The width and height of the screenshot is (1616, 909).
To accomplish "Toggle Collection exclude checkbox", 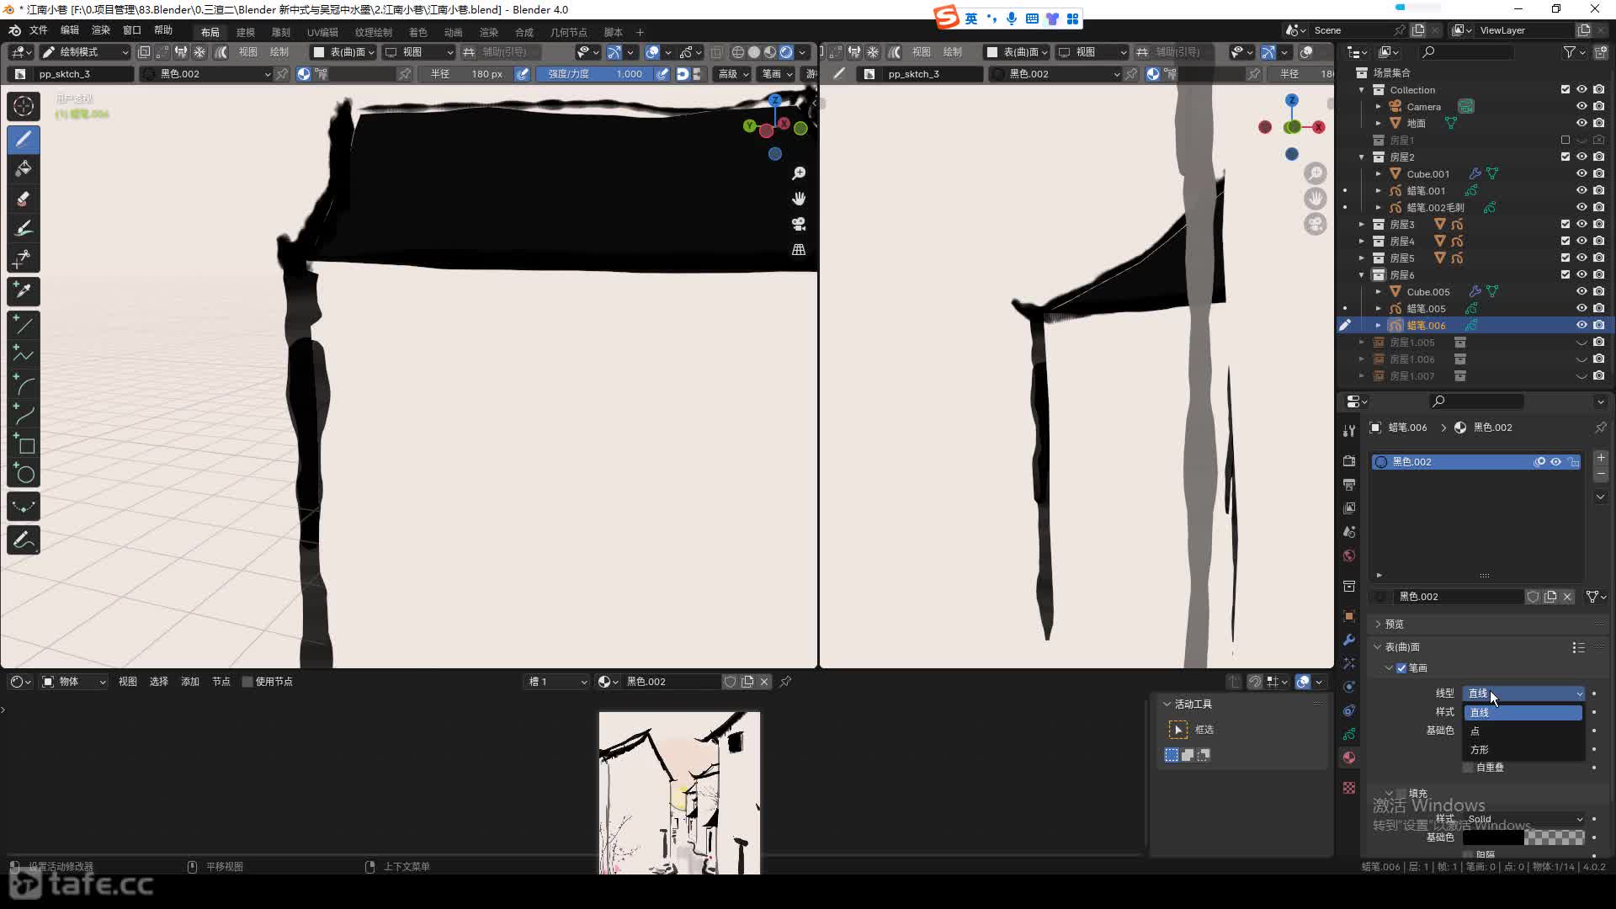I will (x=1565, y=89).
